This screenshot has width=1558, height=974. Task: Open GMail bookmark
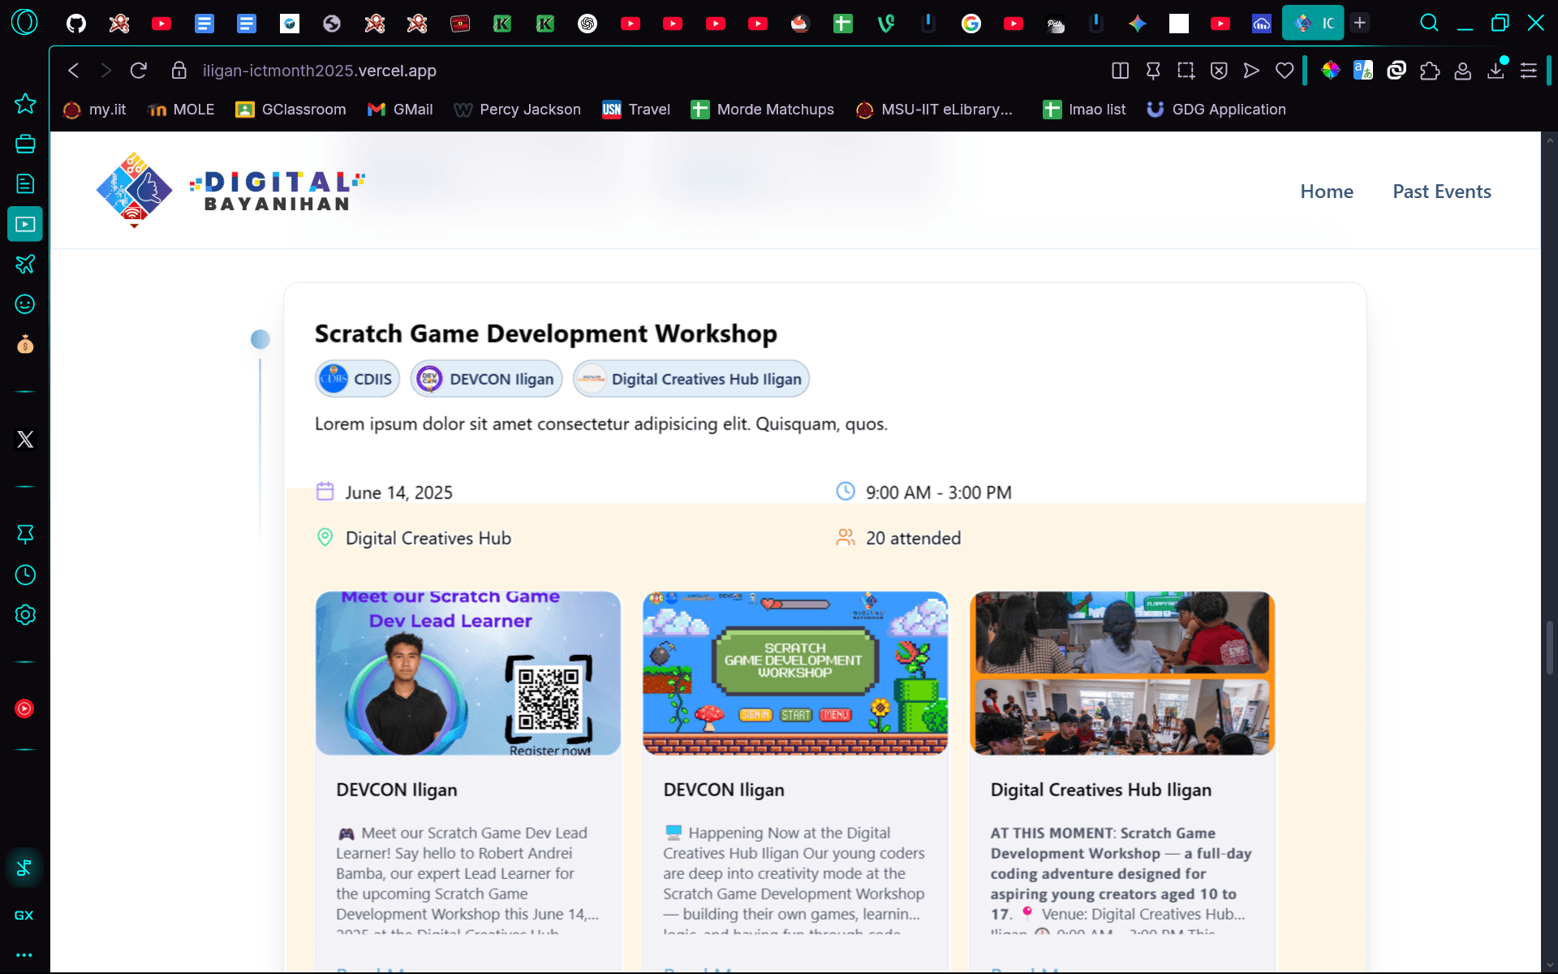400,110
